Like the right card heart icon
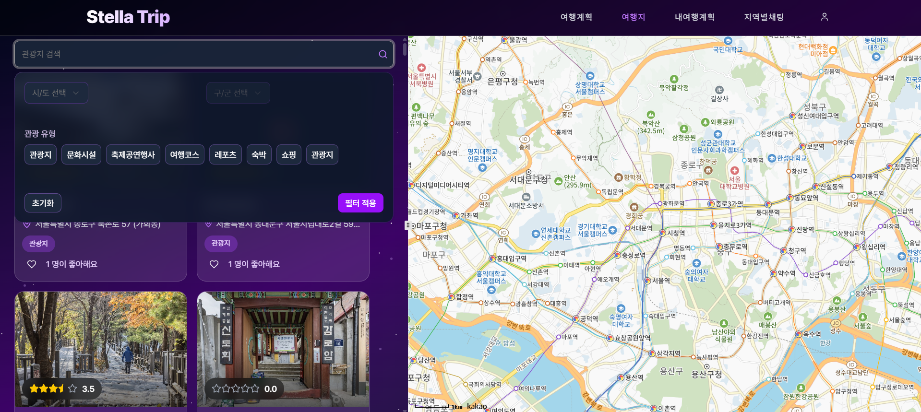The width and height of the screenshot is (921, 412). point(214,264)
